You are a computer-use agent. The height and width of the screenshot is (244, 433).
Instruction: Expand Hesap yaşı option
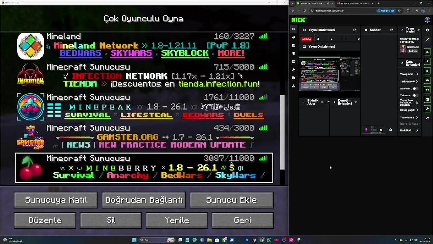coord(417,110)
